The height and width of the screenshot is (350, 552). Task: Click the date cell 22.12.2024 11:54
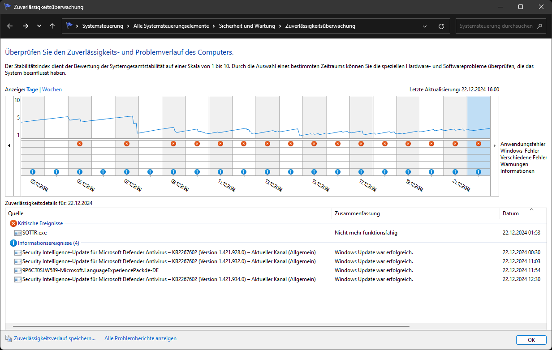(x=521, y=270)
